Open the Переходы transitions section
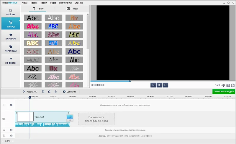 click(11, 48)
